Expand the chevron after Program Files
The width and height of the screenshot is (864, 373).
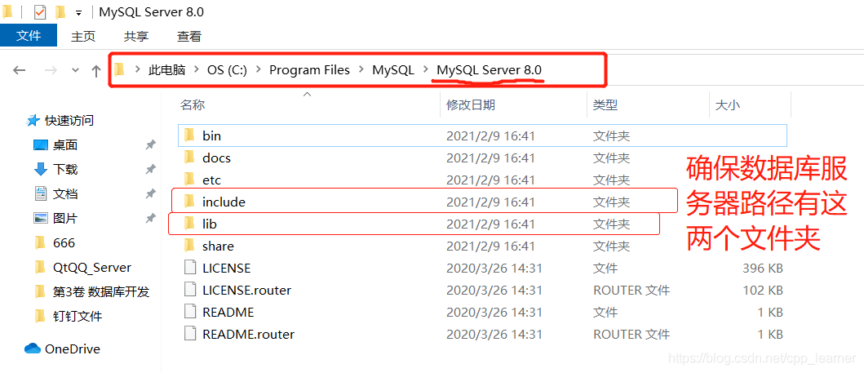[361, 70]
